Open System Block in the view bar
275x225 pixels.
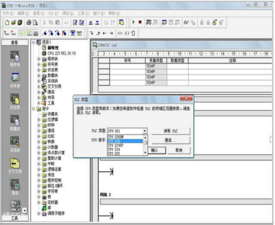15,144
